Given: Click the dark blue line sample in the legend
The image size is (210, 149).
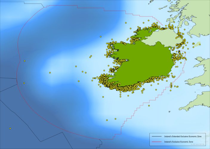Looking at the screenshot, I should (156, 136).
